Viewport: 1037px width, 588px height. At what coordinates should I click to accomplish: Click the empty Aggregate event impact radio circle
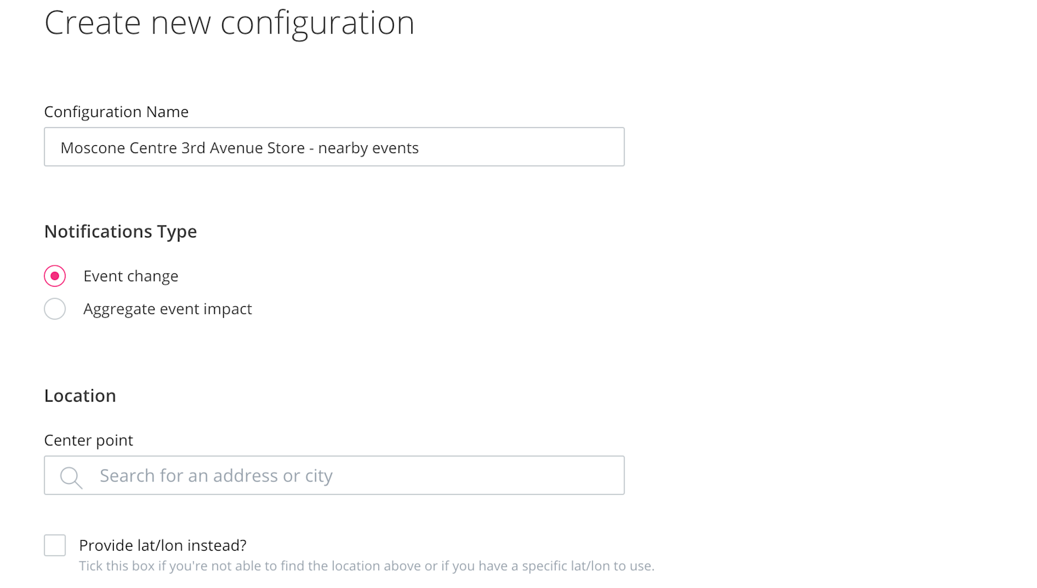coord(55,308)
